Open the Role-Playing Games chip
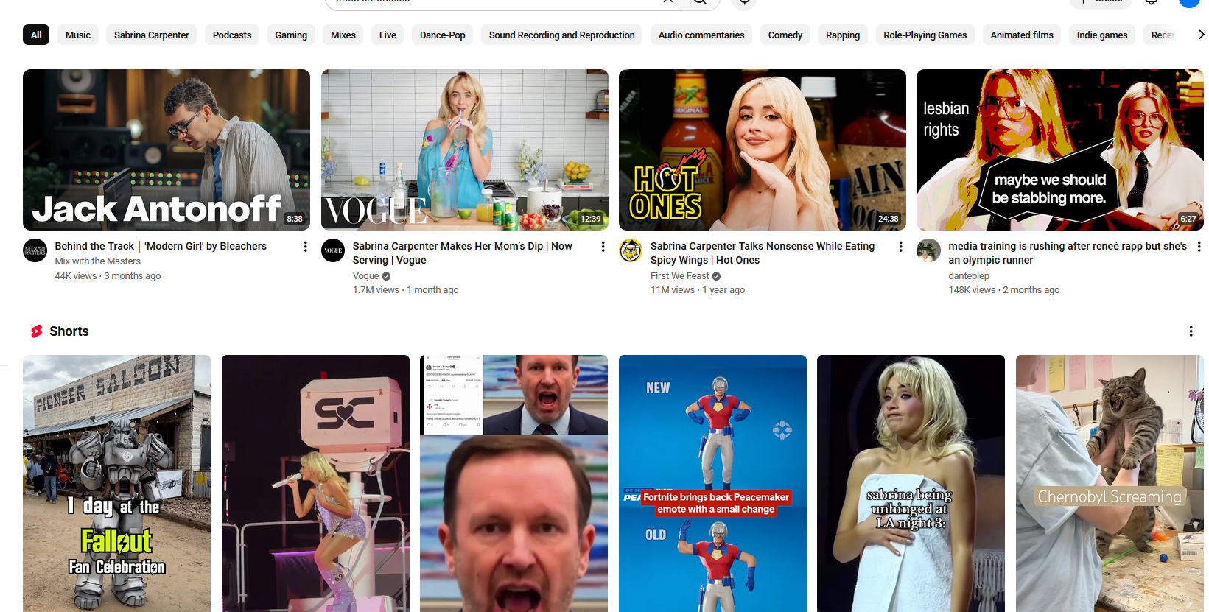Screen dimensions: 1209x612 [x=925, y=35]
